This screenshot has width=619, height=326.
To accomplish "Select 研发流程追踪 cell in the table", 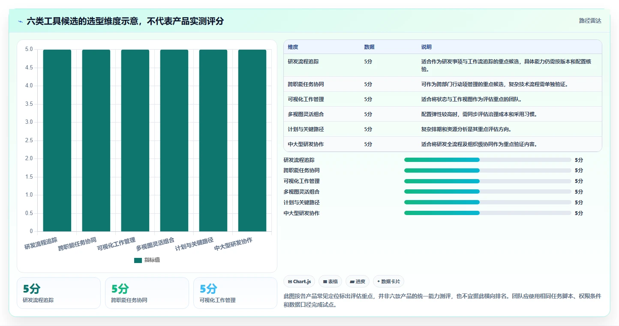I will [x=303, y=62].
